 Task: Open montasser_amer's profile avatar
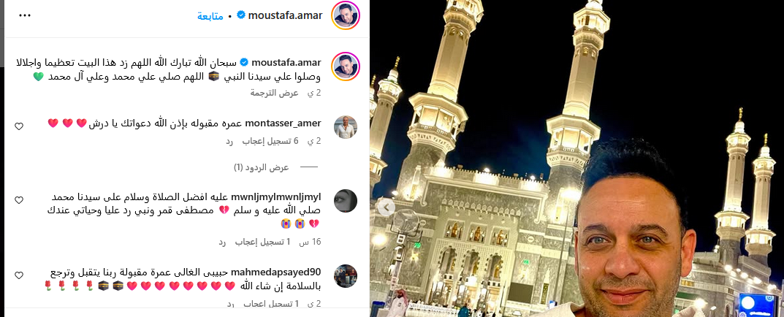click(346, 127)
